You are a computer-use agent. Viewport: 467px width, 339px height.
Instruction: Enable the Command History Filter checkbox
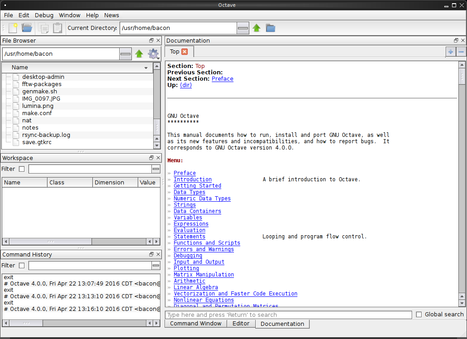click(22, 266)
